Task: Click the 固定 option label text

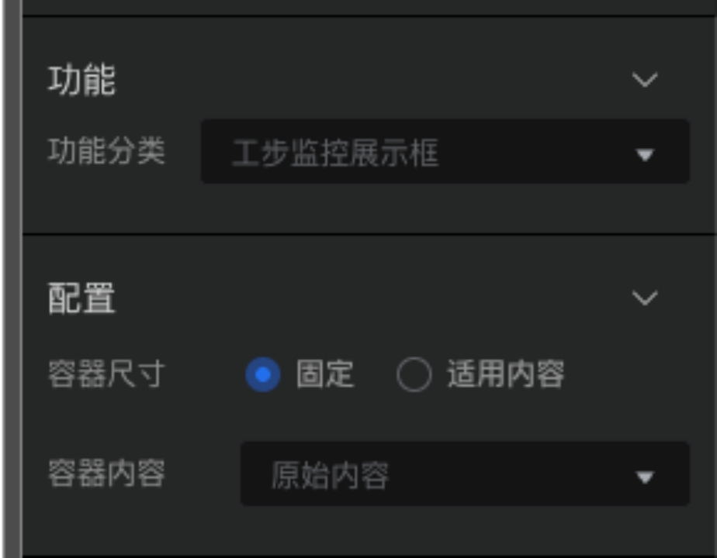Action: click(325, 375)
